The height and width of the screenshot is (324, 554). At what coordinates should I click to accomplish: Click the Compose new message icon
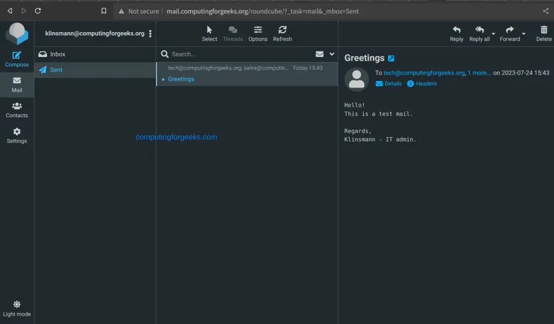17,59
